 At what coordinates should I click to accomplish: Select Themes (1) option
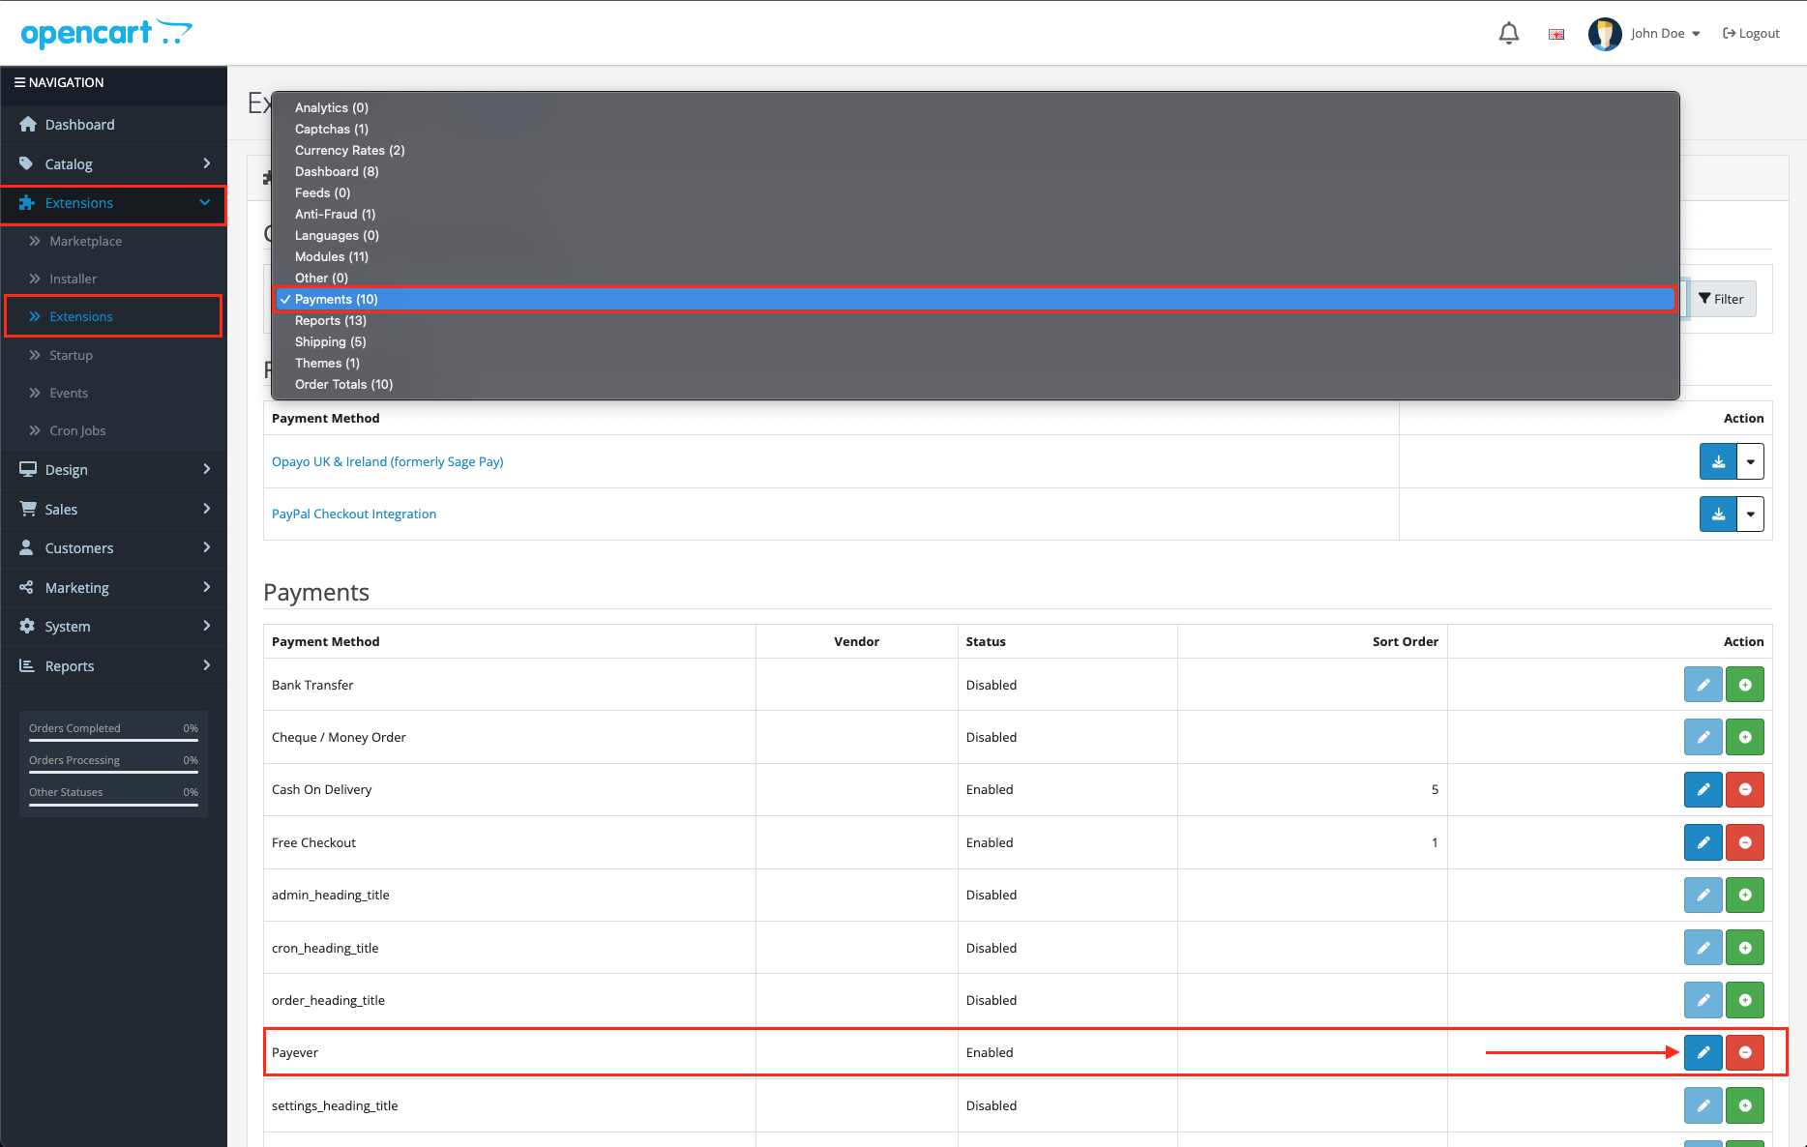tap(975, 363)
